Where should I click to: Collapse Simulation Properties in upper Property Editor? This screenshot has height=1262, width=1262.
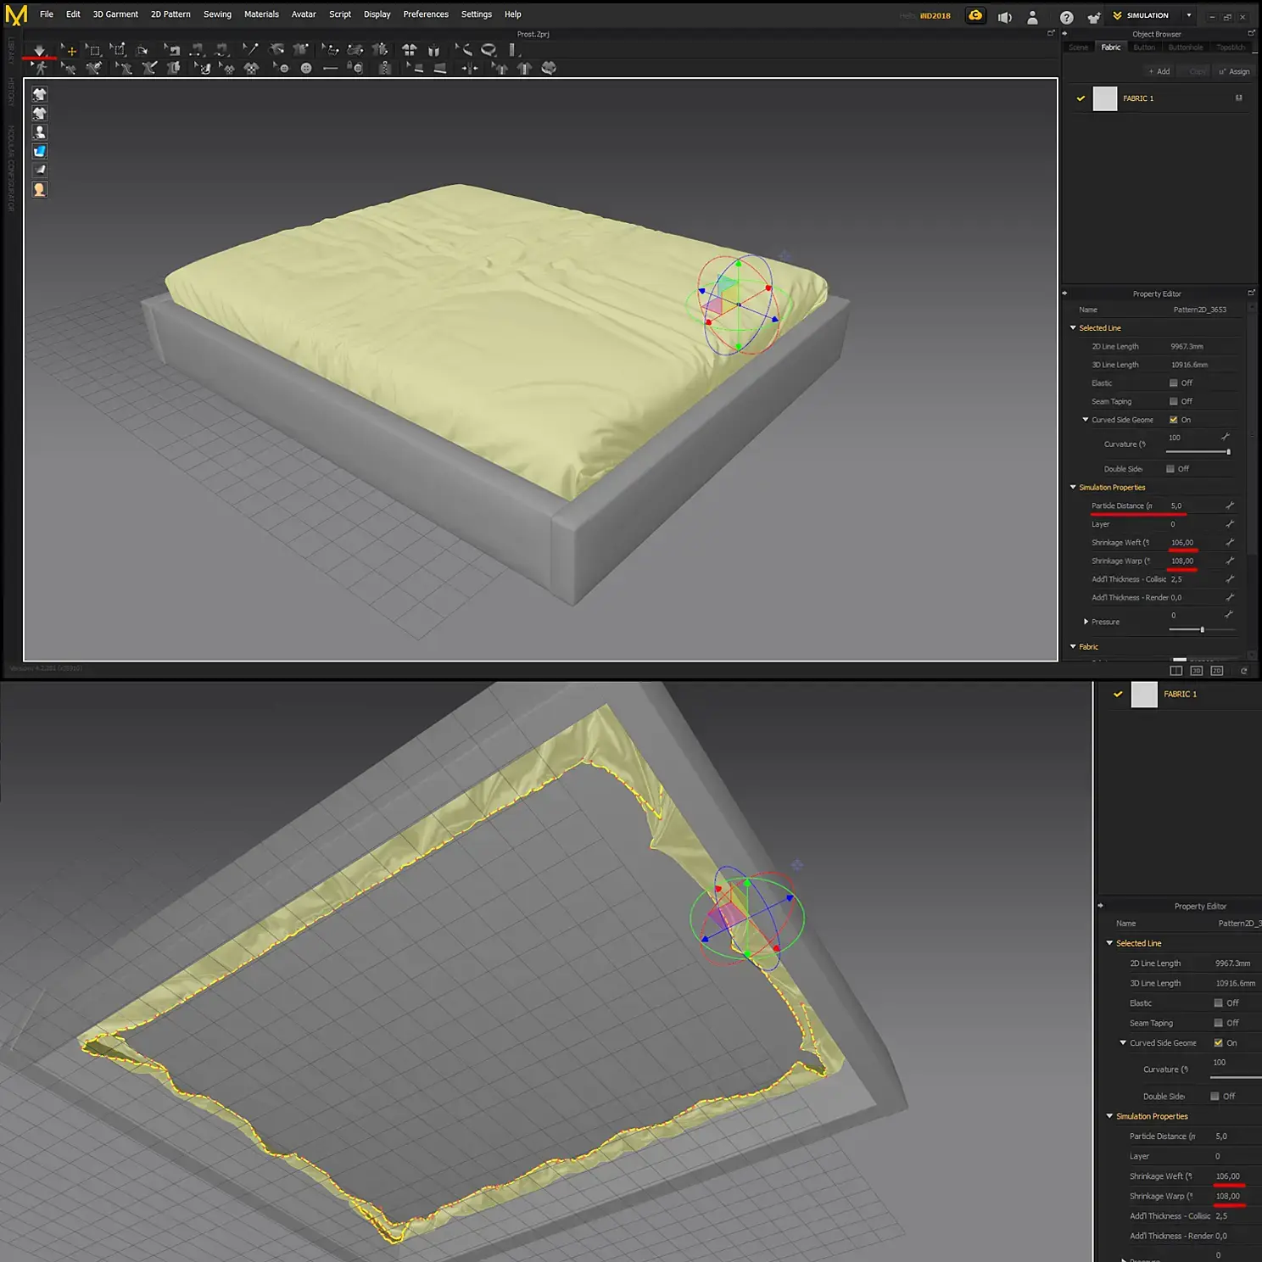[x=1073, y=488]
